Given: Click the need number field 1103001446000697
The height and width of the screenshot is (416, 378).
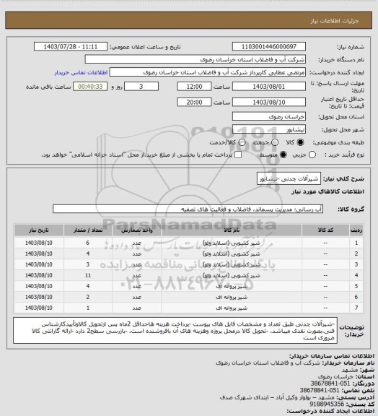Looking at the screenshot, I should pos(269,46).
